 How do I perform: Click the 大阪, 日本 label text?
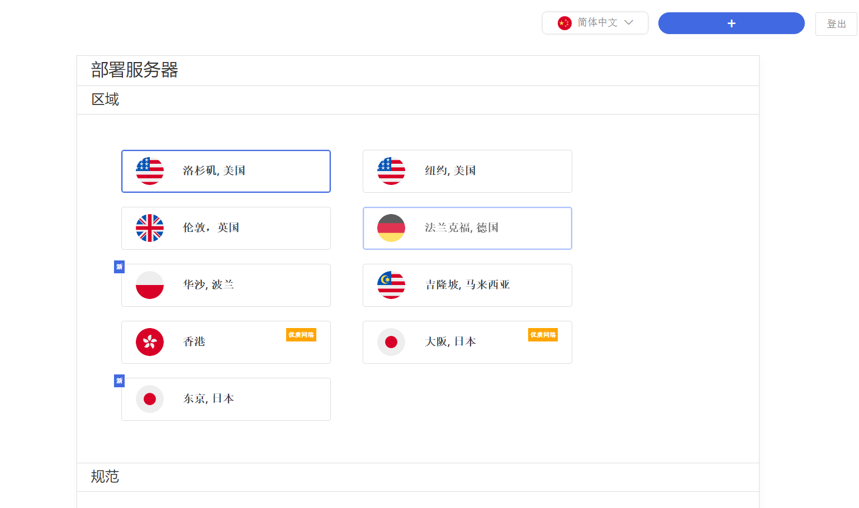(450, 342)
